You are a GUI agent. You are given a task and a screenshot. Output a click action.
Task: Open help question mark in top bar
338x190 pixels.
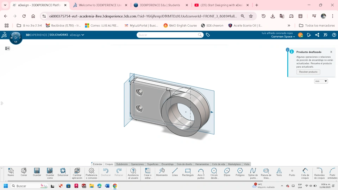tap(334, 35)
